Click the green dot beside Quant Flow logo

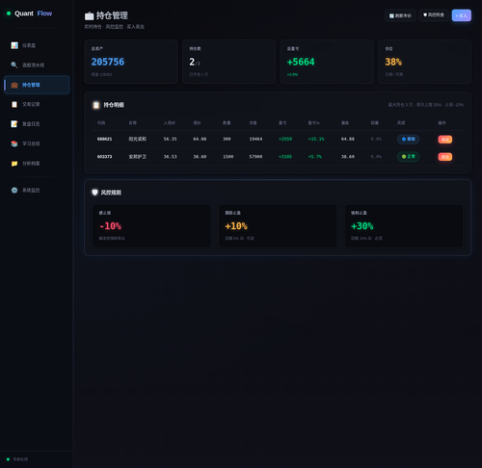(x=9, y=13)
